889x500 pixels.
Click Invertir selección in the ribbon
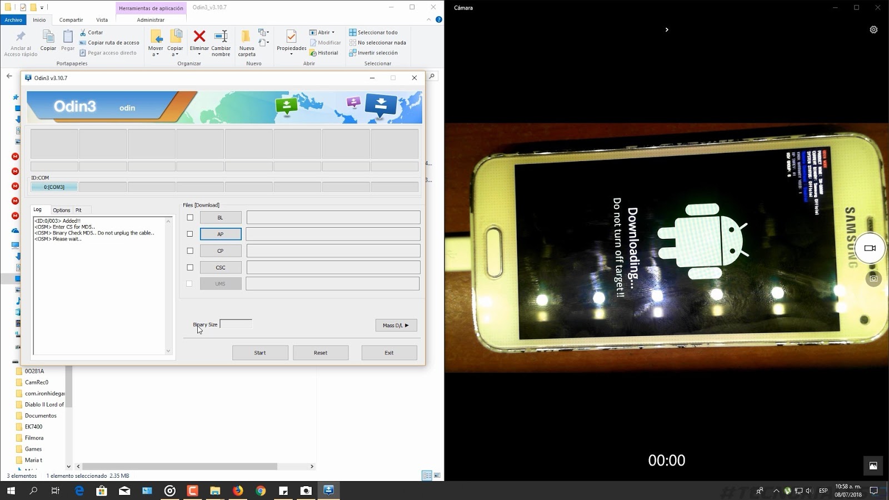click(373, 53)
